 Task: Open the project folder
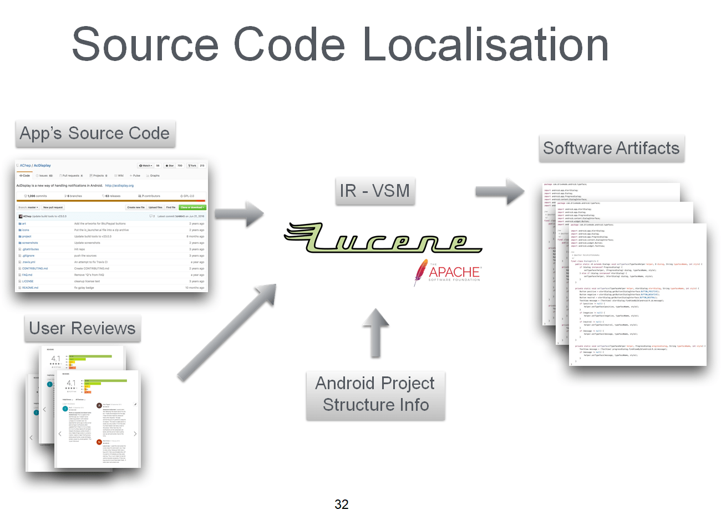pos(27,236)
